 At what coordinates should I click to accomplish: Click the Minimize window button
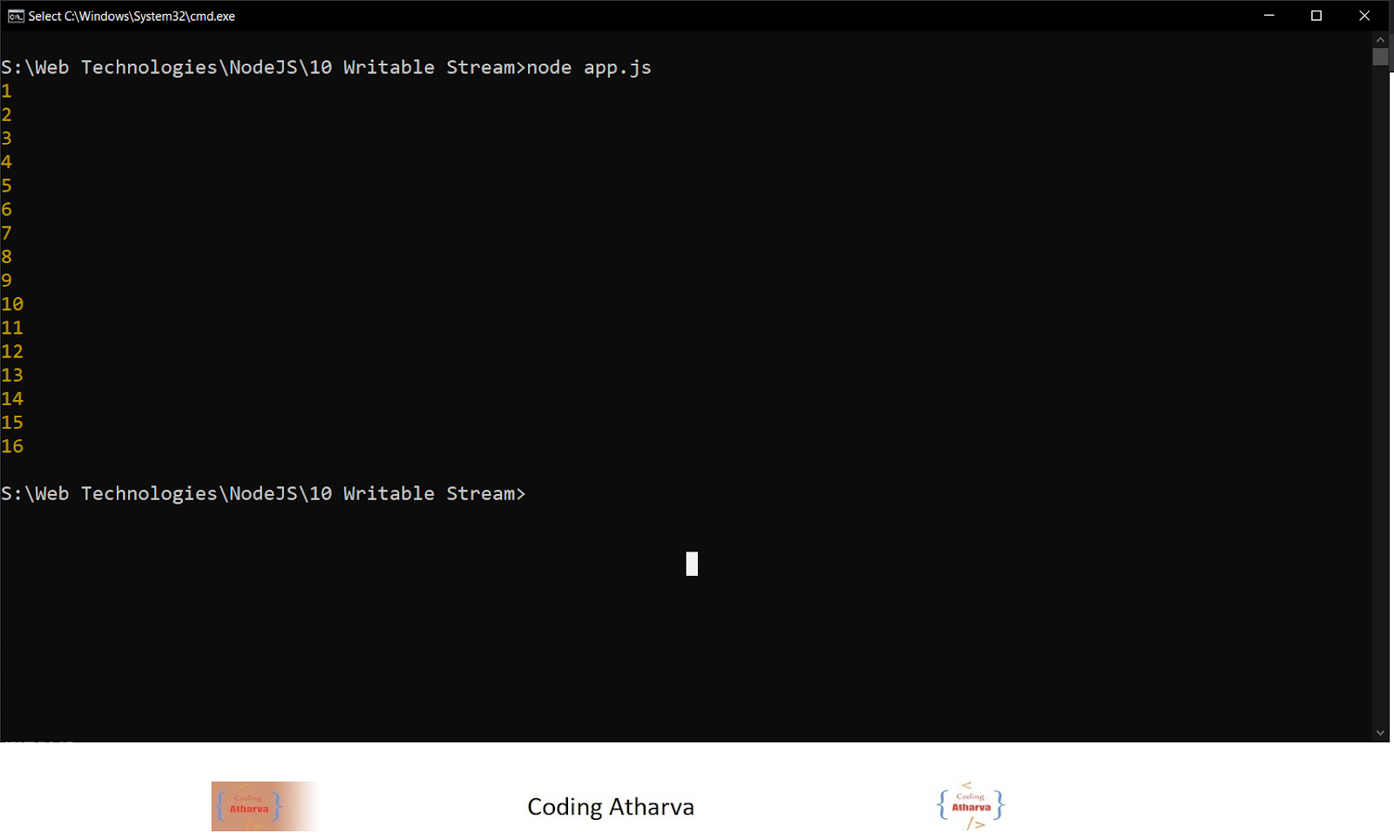pyautogui.click(x=1269, y=16)
